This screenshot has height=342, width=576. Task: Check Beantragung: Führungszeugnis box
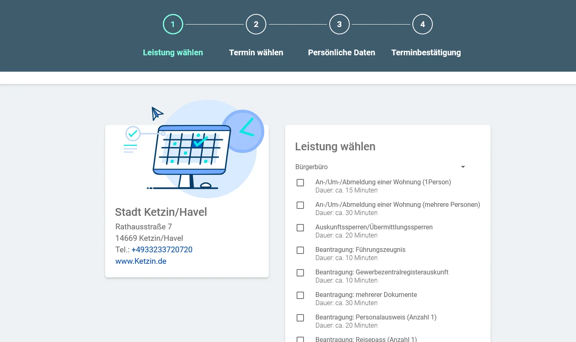pos(300,250)
